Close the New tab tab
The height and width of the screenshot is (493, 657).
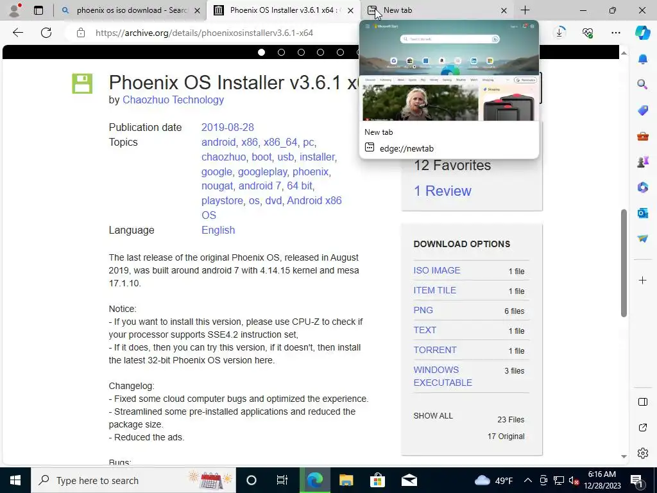pyautogui.click(x=504, y=10)
